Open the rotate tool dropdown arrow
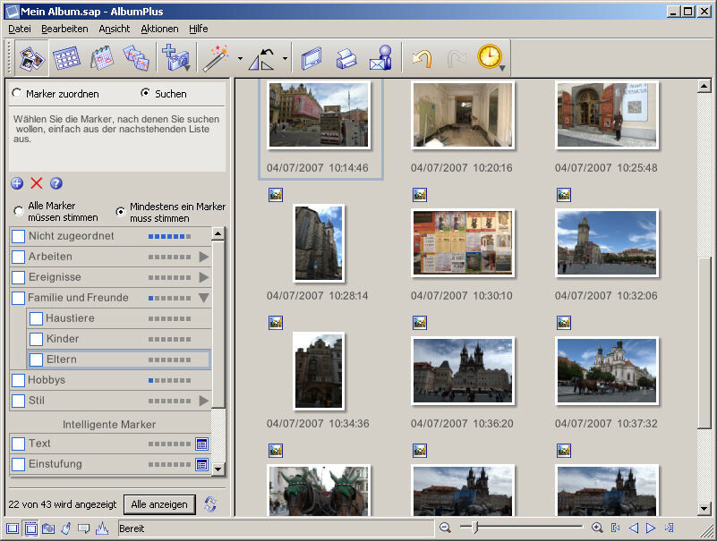The height and width of the screenshot is (541, 717). [285, 59]
